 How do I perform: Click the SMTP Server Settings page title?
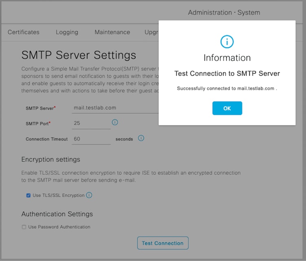[79, 55]
